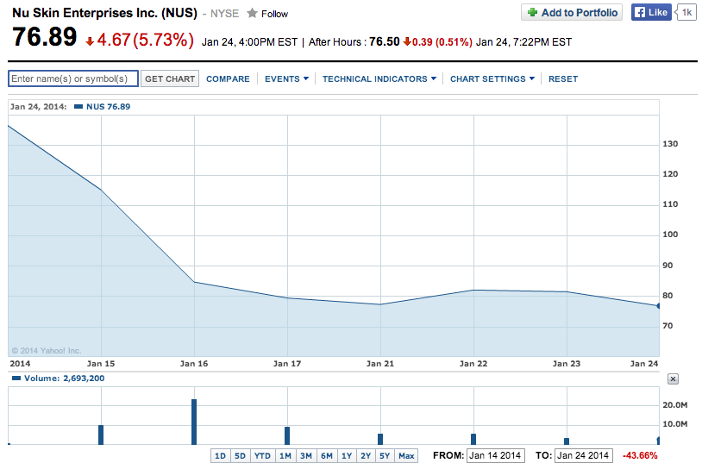Screen dimensions: 702x463
Task: Click the 'NUS 76.89' legend text
Action: point(109,107)
